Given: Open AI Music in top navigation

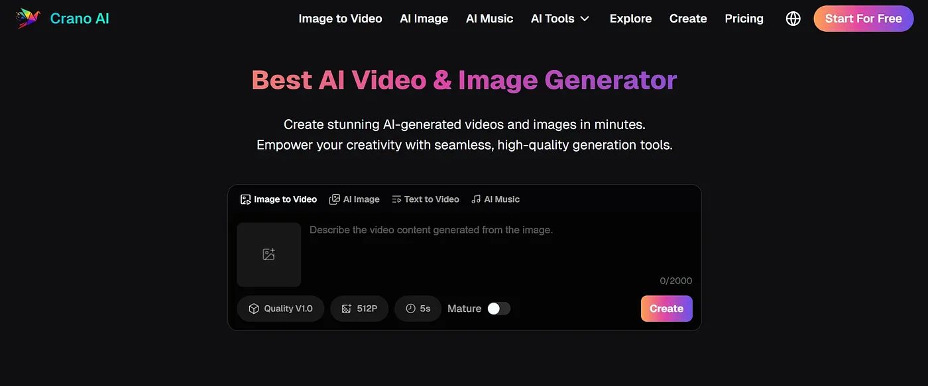Looking at the screenshot, I should point(490,19).
